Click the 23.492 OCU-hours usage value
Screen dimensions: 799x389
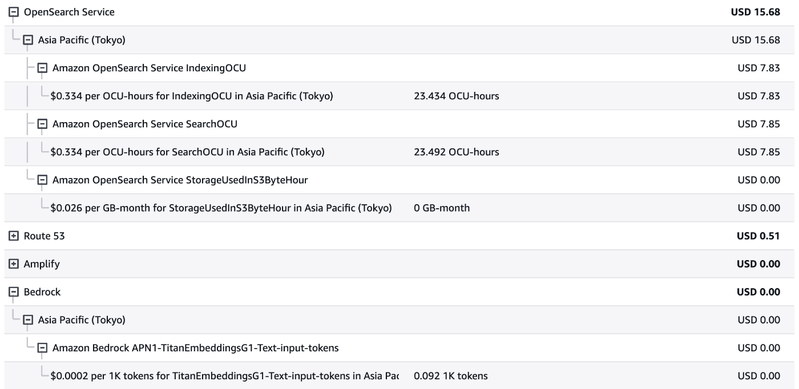click(x=457, y=152)
